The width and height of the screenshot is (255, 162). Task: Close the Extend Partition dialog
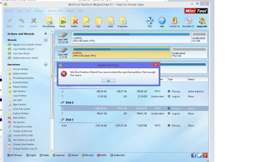[156, 65]
